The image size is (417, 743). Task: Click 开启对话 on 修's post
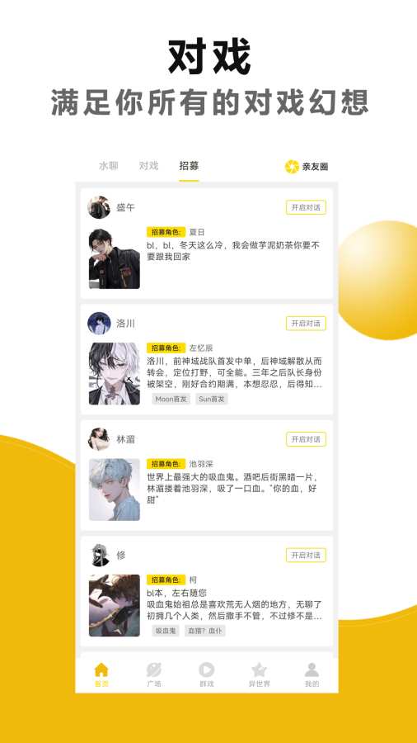click(306, 556)
